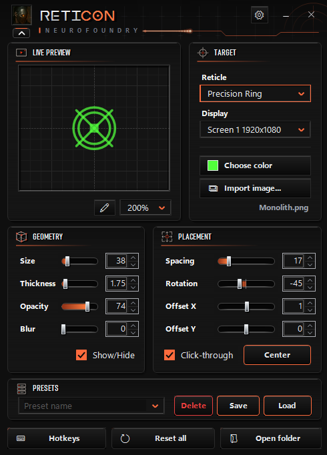Screen dimensions: 327x455
Task: Click the Opacity value field showing 74
Action: (x=117, y=306)
